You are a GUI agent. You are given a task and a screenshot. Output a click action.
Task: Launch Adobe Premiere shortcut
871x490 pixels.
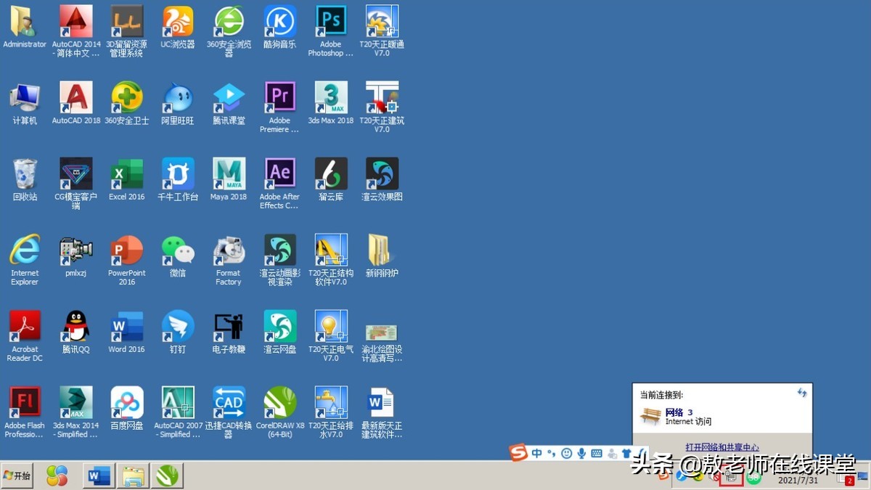pyautogui.click(x=279, y=98)
